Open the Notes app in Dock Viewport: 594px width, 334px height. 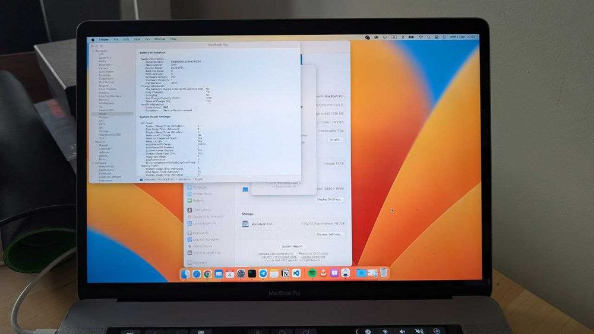click(x=274, y=273)
